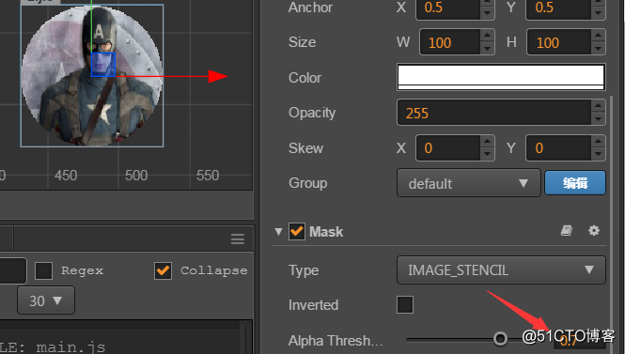
Task: Open Mask component help documentation icon
Action: coord(567,231)
